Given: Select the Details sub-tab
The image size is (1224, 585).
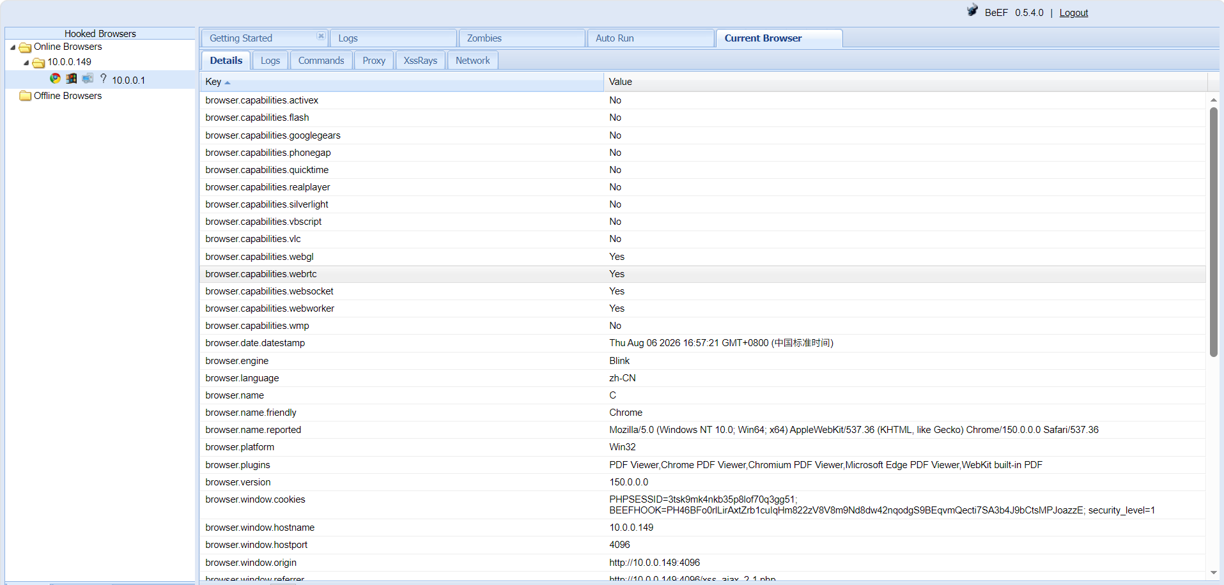Looking at the screenshot, I should (x=226, y=61).
